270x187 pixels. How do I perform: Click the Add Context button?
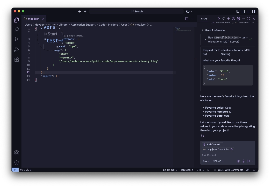click(212, 144)
